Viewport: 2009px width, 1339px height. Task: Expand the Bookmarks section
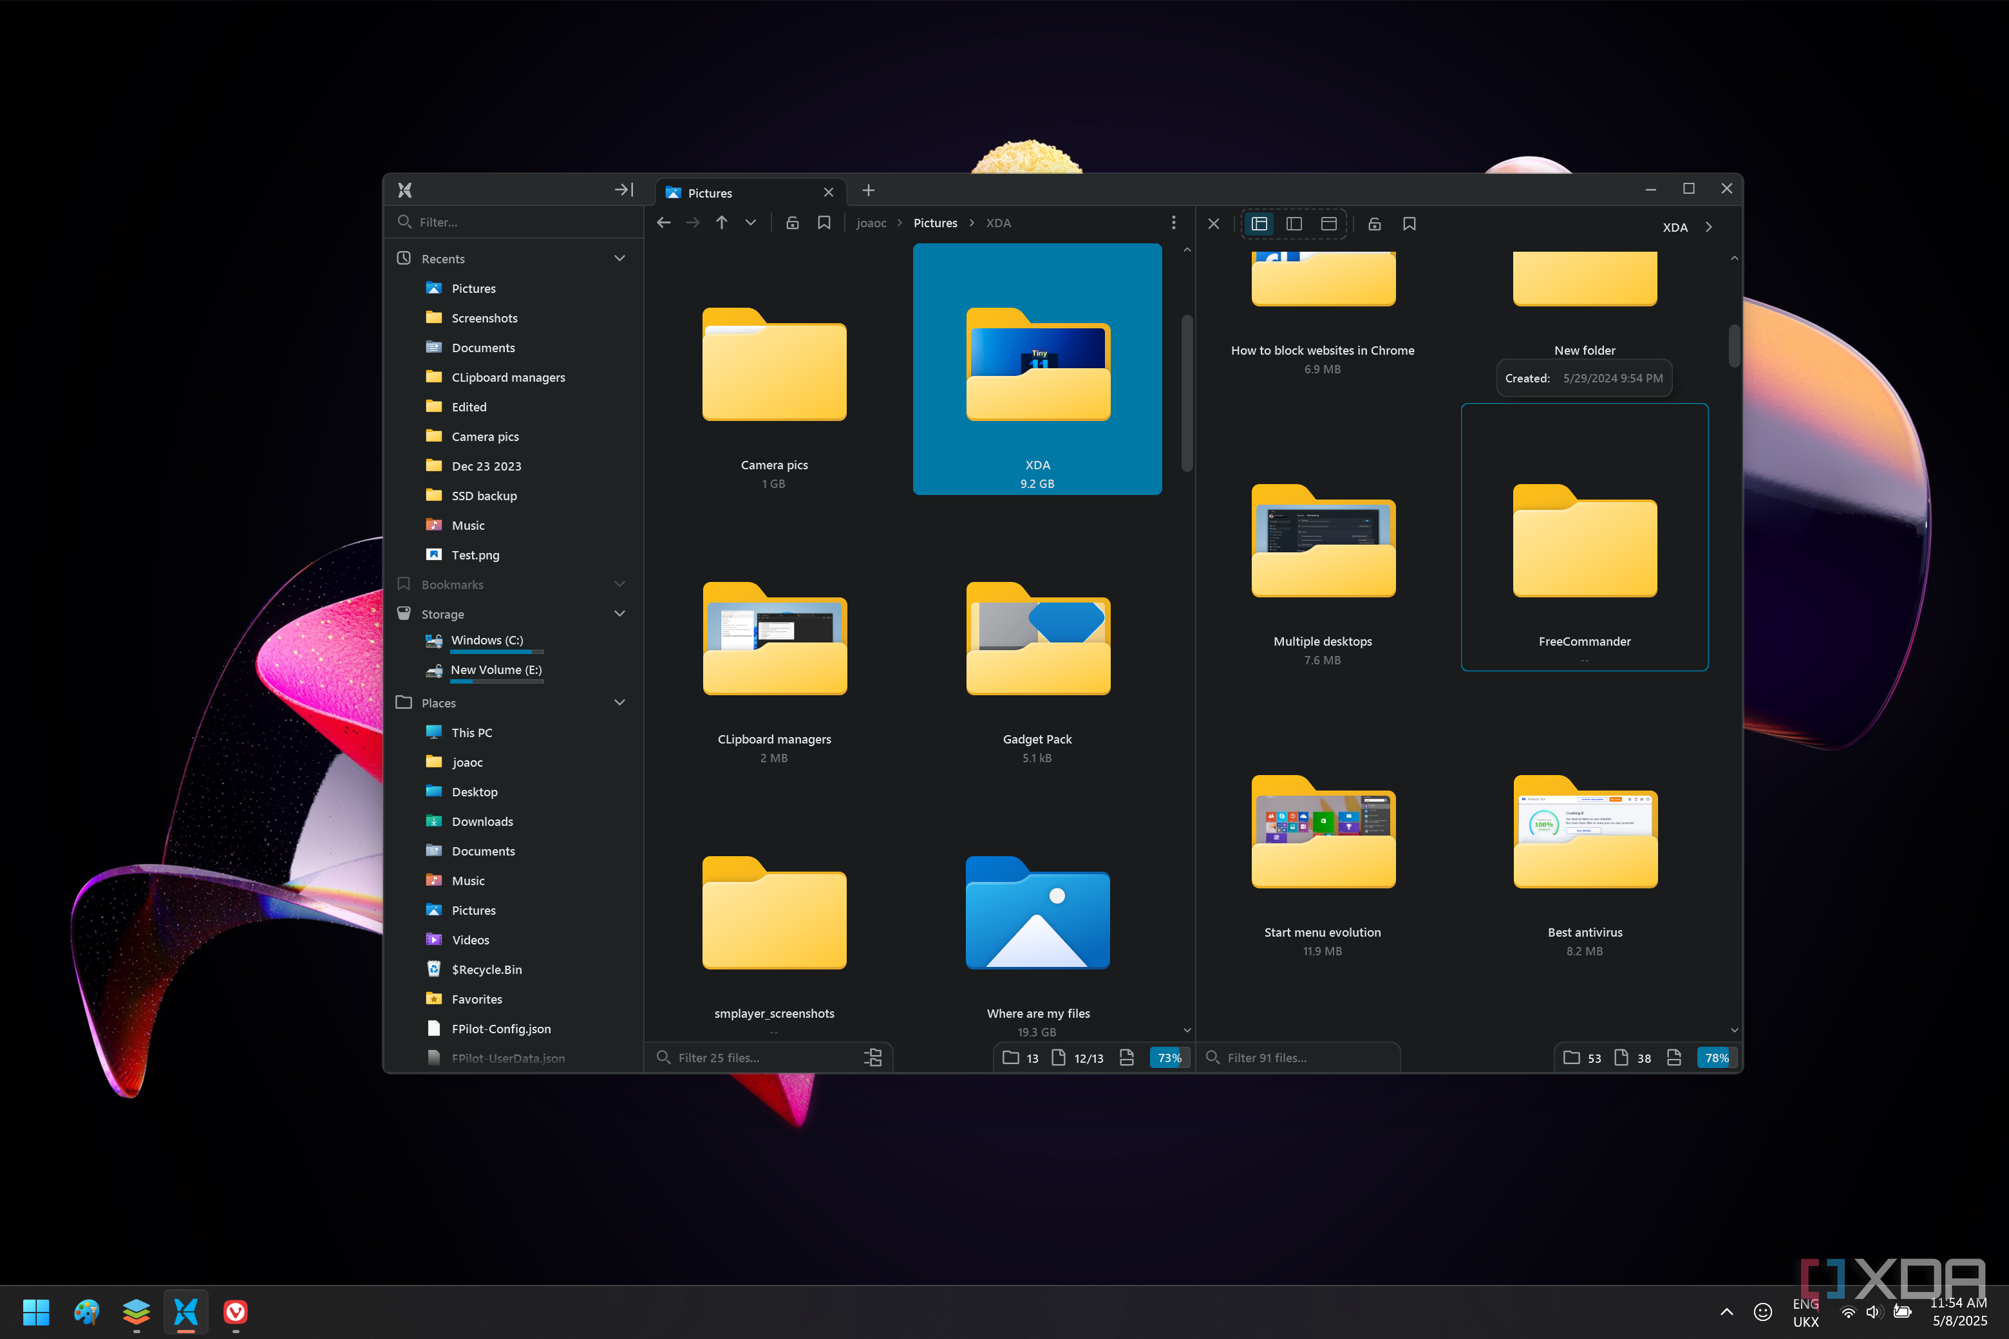[620, 585]
